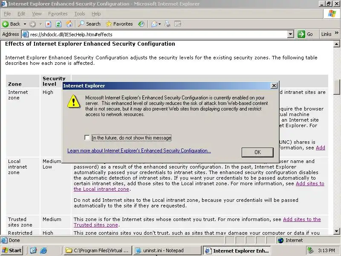Open the File menu
This screenshot has height=256, width=341.
[x=7, y=14]
